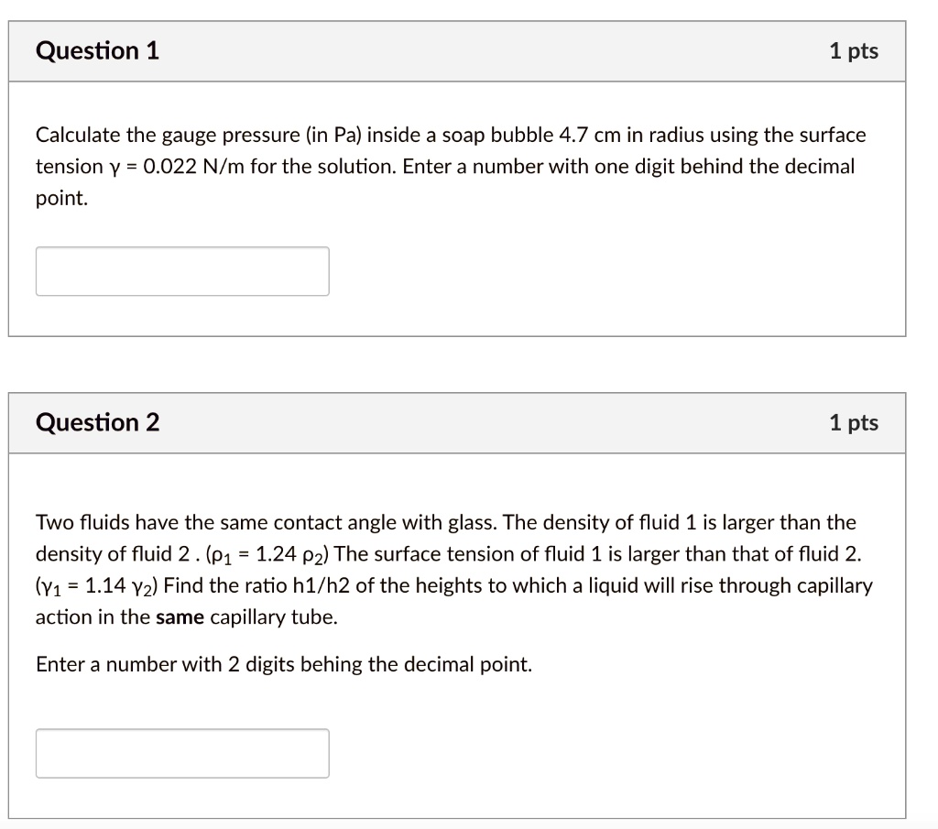
Task: Click the divider bar under the Question 2 header
Action: pyautogui.click(x=458, y=451)
